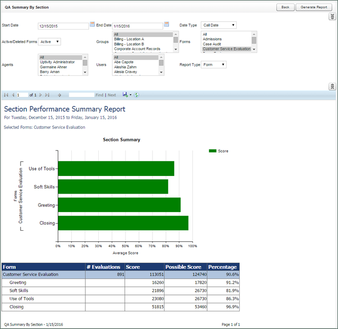Viewport: 338px width, 329px height.
Task: Collapse the filter panel with up chevrons
Action: (x=332, y=86)
